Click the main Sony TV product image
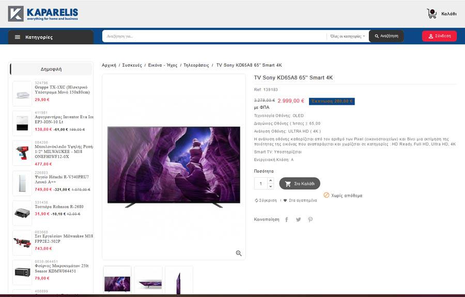The width and height of the screenshot is (465, 297). pyautogui.click(x=174, y=167)
